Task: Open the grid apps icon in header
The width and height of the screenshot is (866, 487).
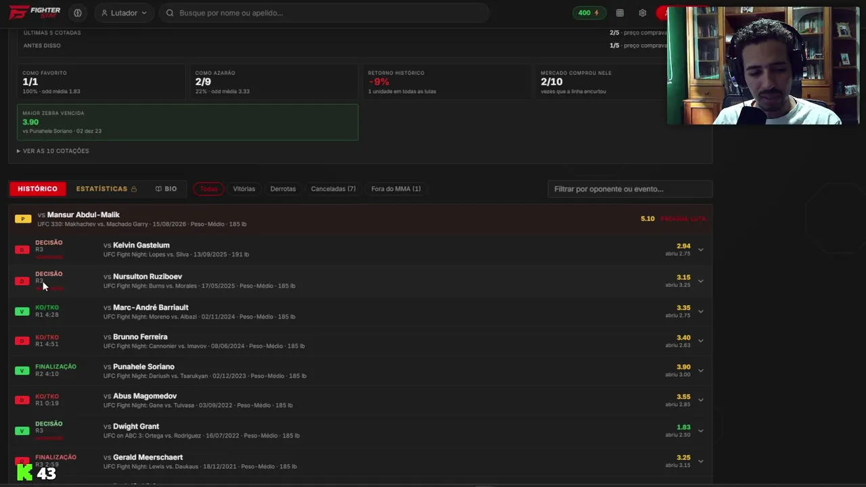Action: pos(620,13)
